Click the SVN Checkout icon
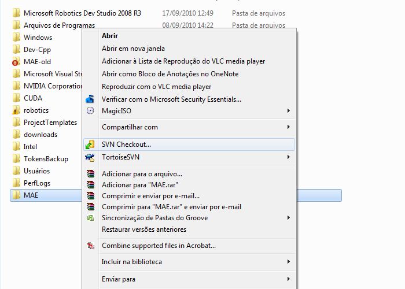The height and width of the screenshot is (289, 405). coord(90,144)
